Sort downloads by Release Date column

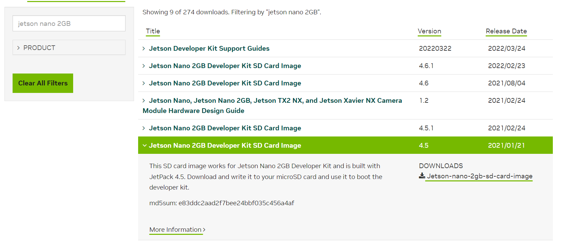[506, 31]
